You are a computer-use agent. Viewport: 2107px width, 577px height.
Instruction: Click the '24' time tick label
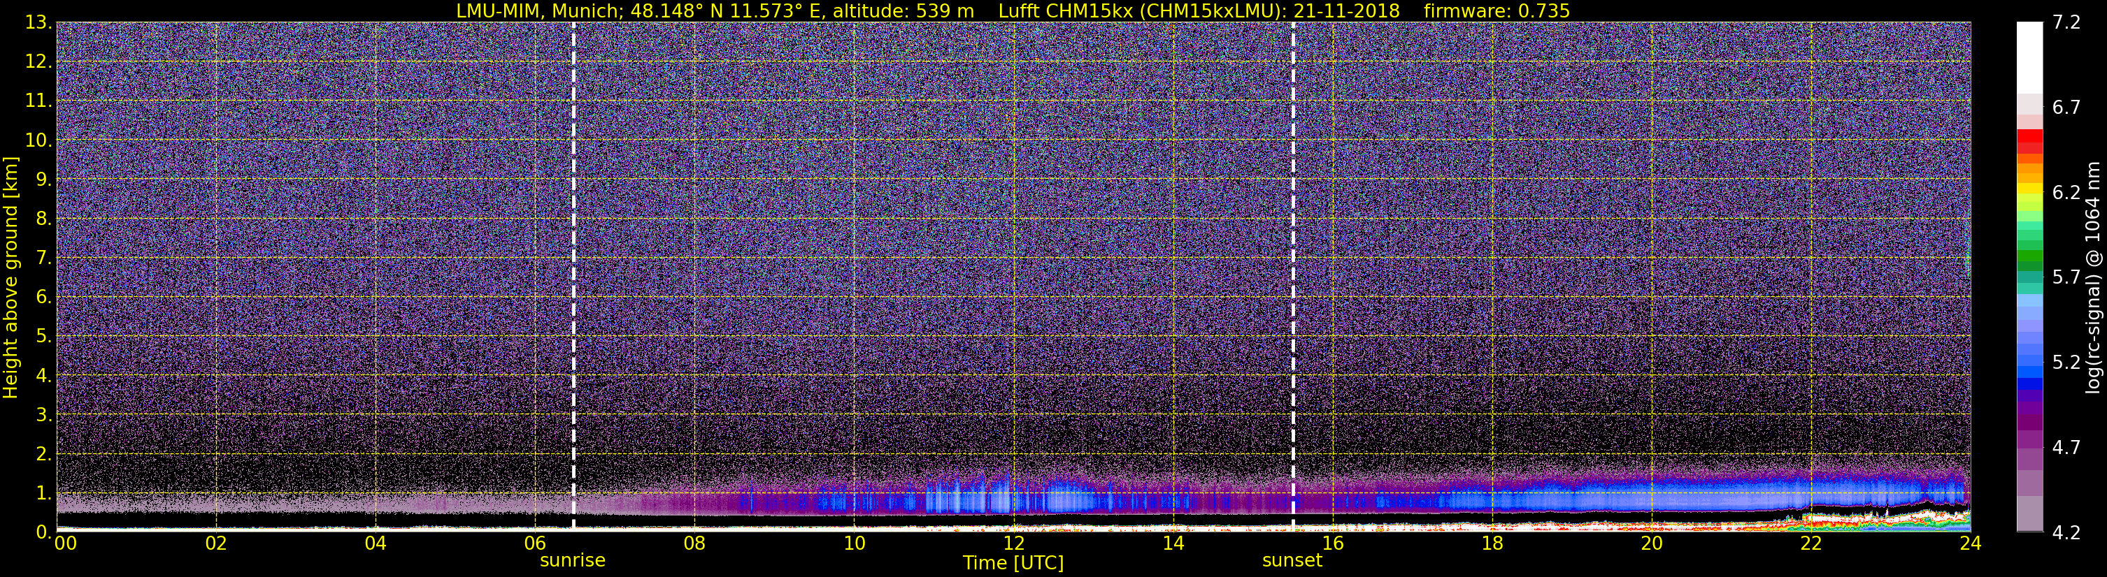[x=1971, y=543]
